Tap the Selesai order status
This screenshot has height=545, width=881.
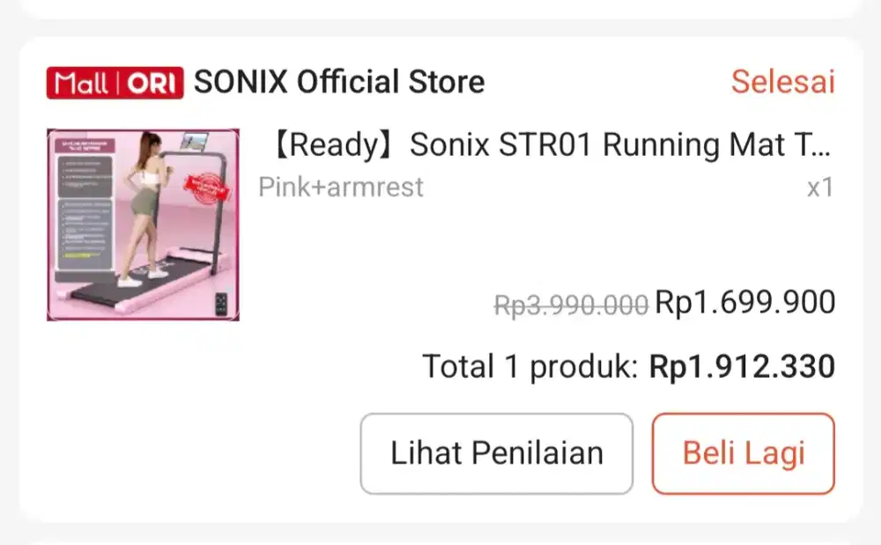[x=782, y=82]
